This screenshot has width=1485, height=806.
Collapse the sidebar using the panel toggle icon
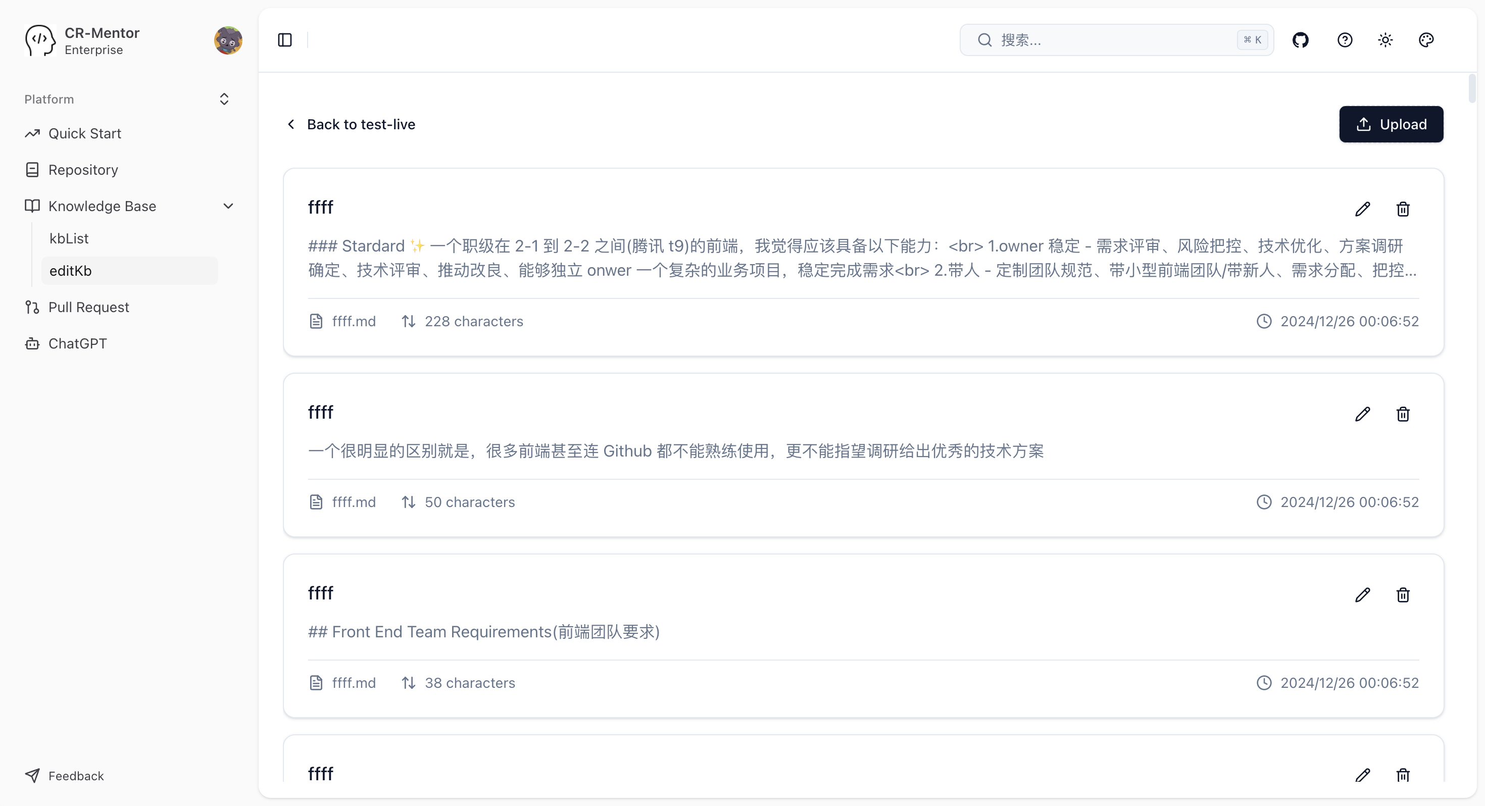point(284,40)
